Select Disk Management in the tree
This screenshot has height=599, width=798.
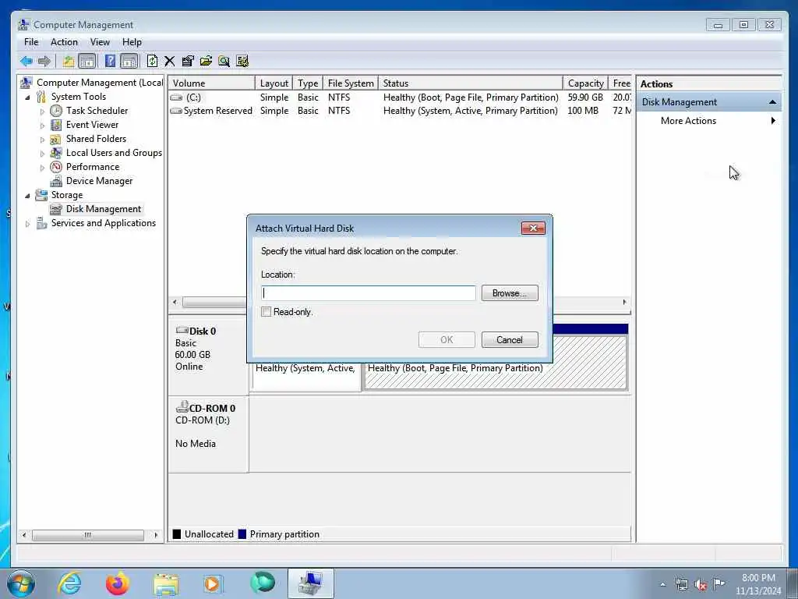104,209
